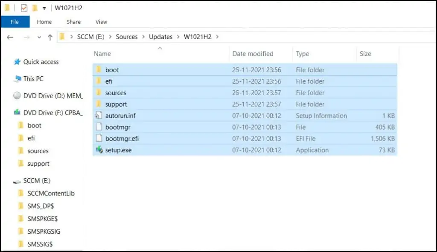The width and height of the screenshot is (437, 252).
Task: Click the Forward navigation arrow
Action: [27, 37]
